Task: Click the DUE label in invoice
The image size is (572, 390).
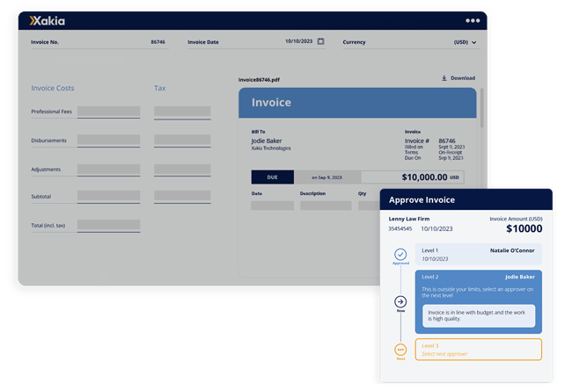Action: [x=273, y=177]
